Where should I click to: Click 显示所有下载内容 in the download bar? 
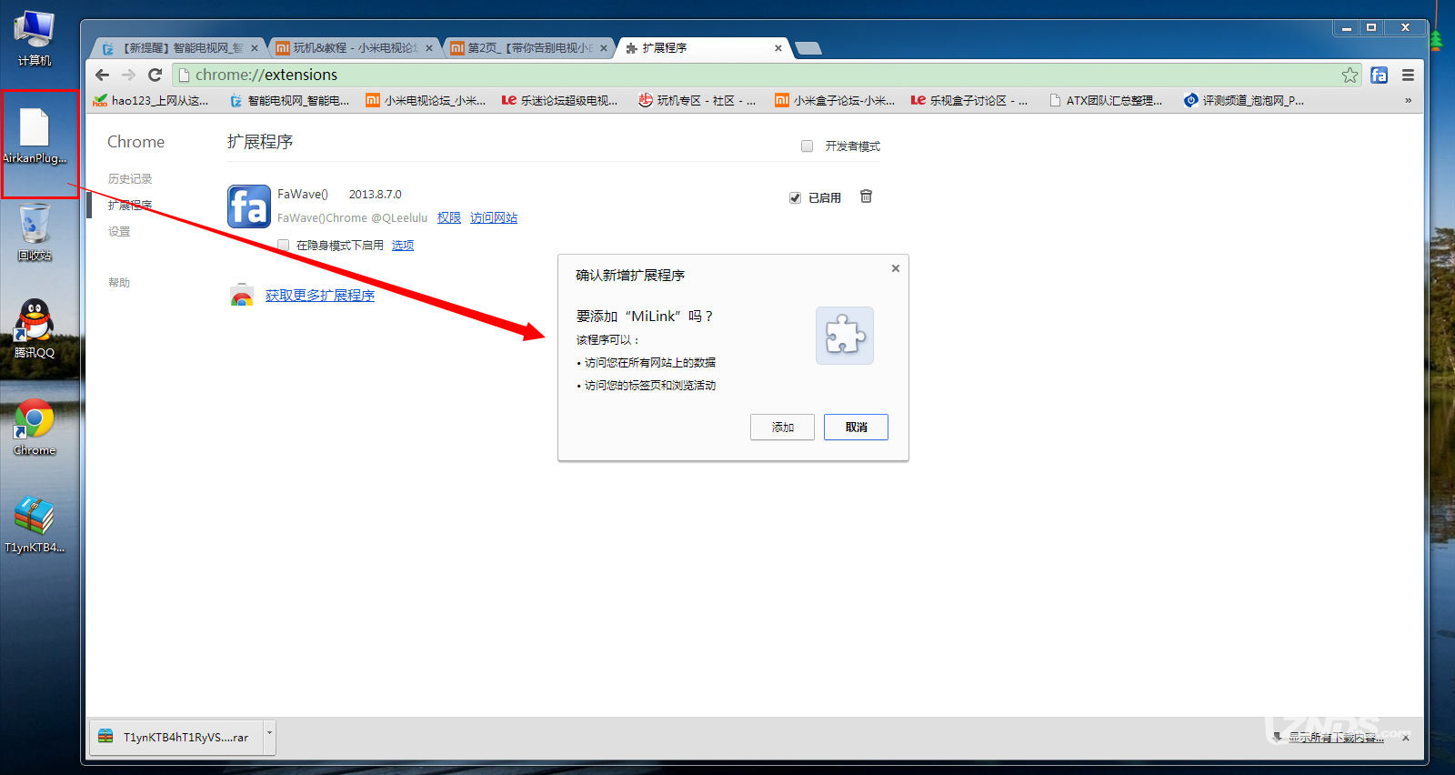point(1336,738)
